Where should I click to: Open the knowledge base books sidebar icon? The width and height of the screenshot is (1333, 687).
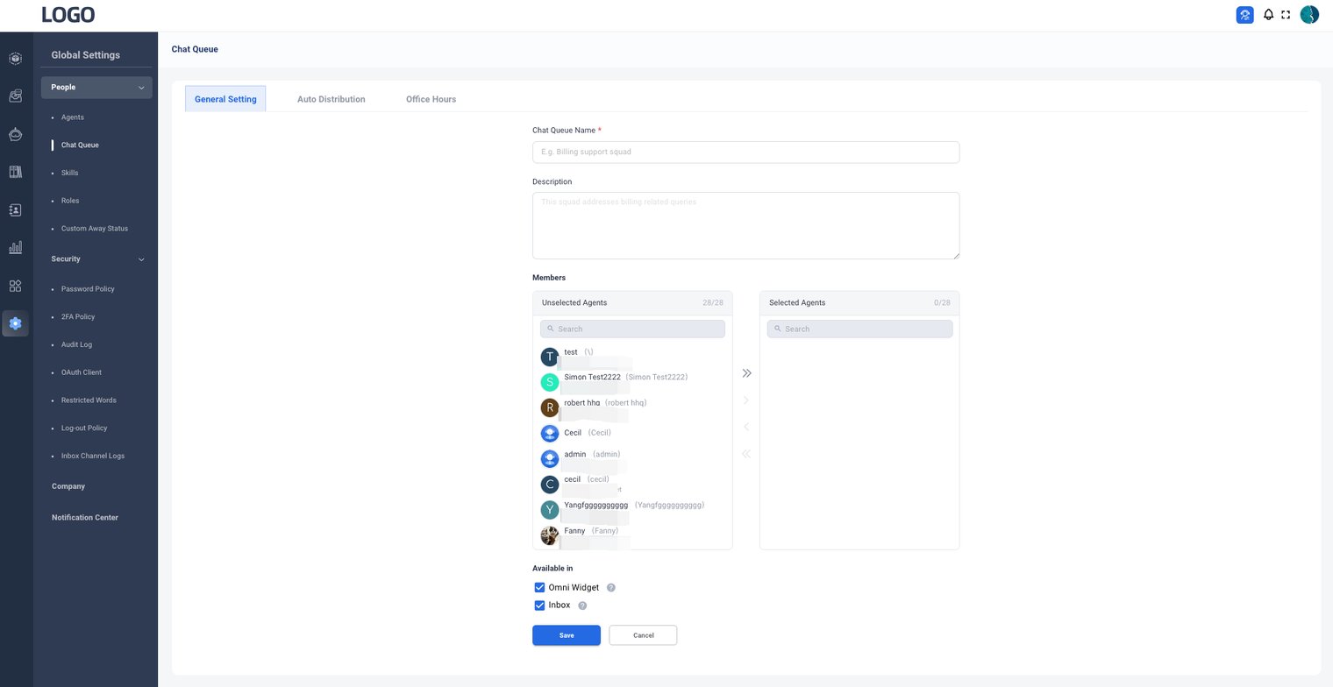coord(15,173)
